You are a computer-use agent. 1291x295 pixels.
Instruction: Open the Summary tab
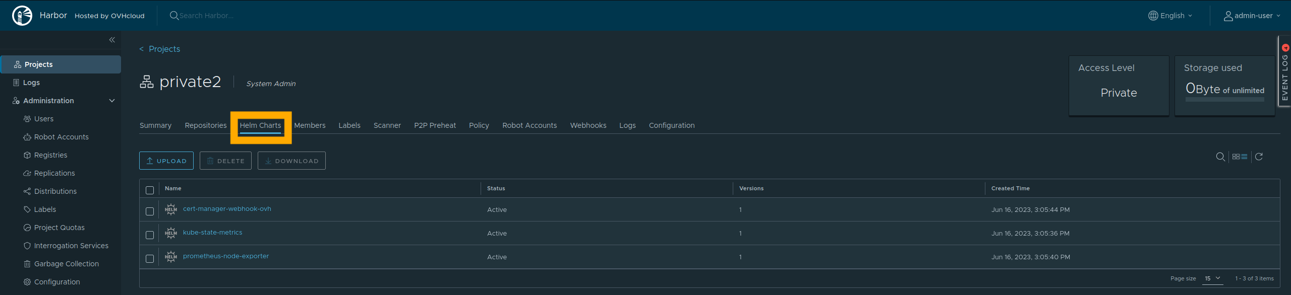tap(155, 125)
